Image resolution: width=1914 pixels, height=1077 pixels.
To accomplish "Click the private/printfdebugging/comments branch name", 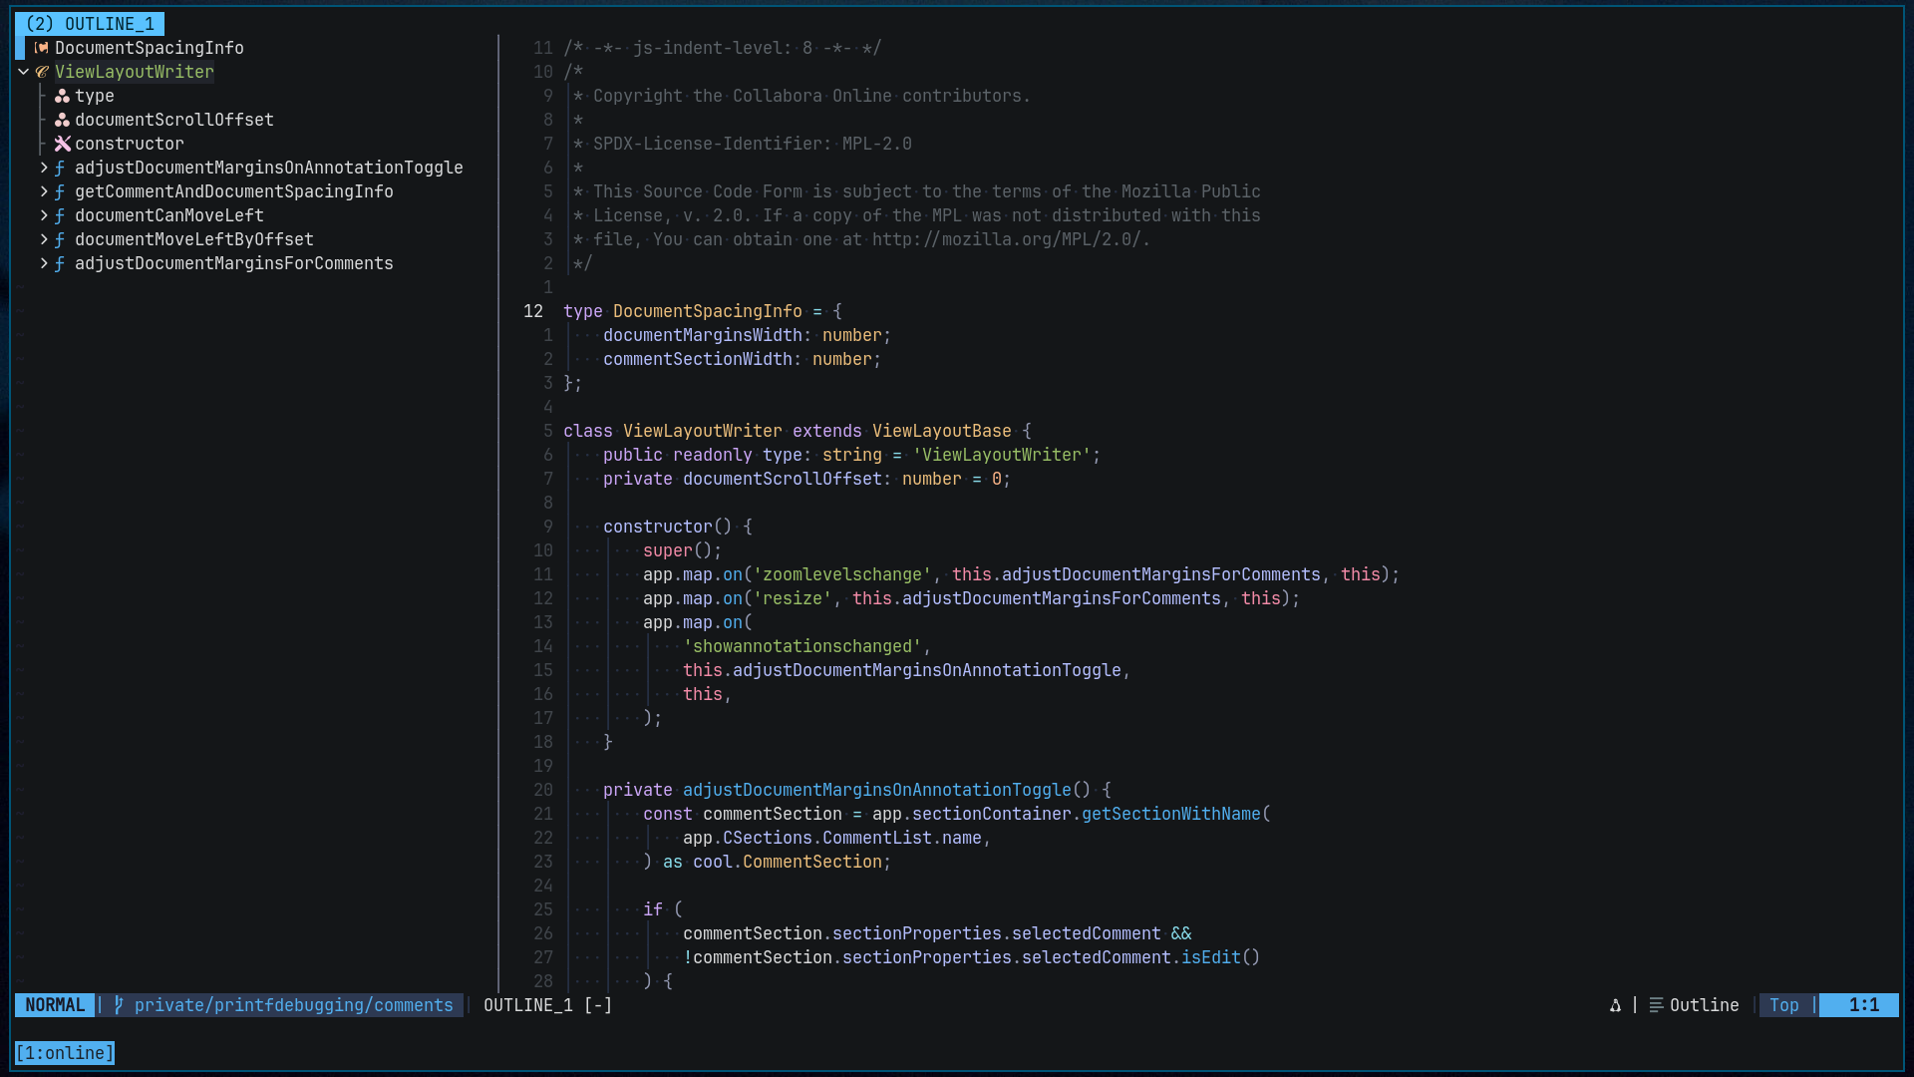I will coord(293,1005).
